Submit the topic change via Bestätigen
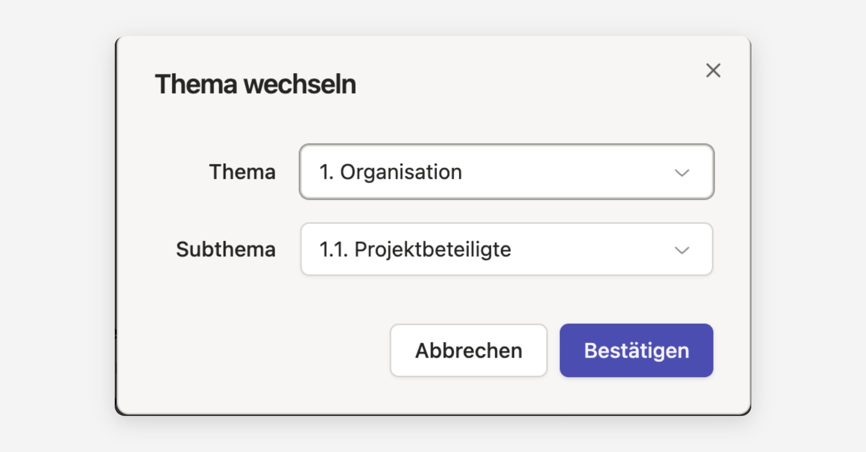 636,350
